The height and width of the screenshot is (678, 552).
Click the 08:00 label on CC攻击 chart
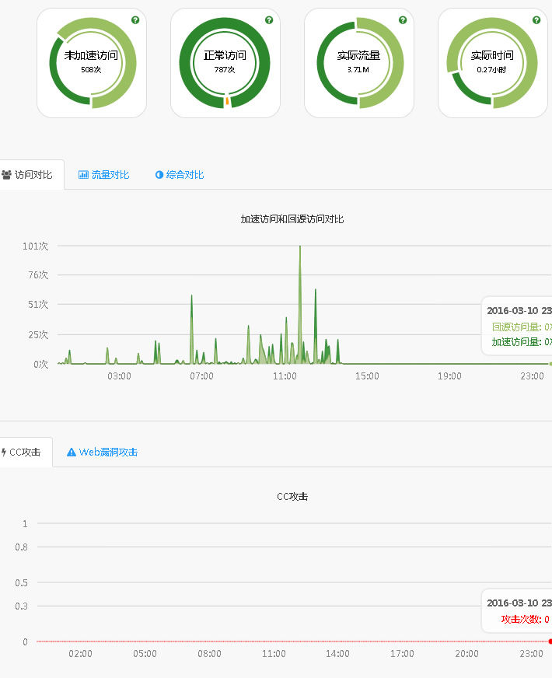(210, 654)
